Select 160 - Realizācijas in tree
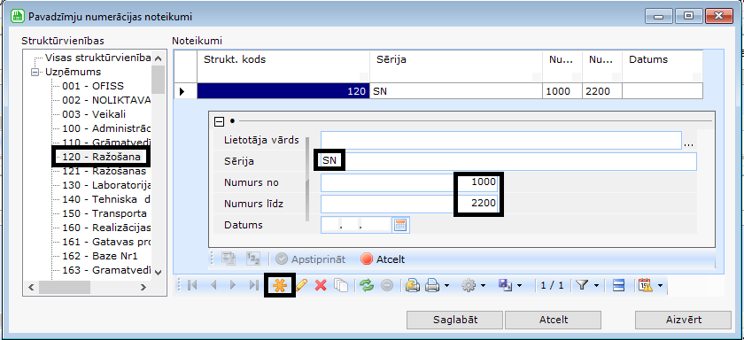The width and height of the screenshot is (744, 340). (x=106, y=228)
